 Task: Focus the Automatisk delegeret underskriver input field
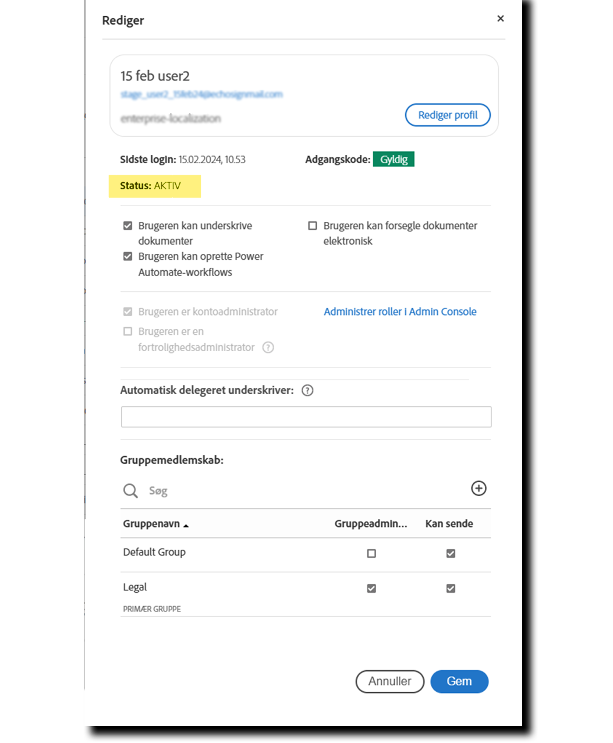(306, 417)
